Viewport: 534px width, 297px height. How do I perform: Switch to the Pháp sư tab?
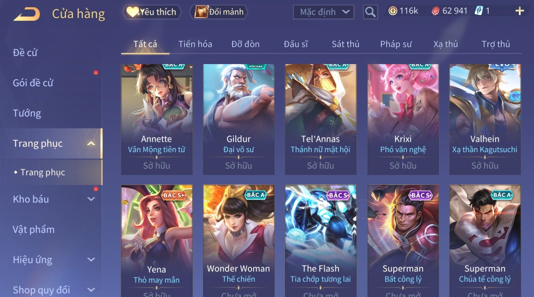coord(396,44)
